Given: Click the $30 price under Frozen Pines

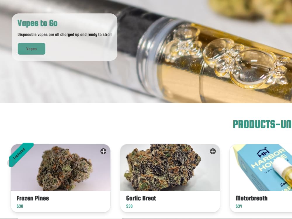Looking at the screenshot, I should coord(20,206).
